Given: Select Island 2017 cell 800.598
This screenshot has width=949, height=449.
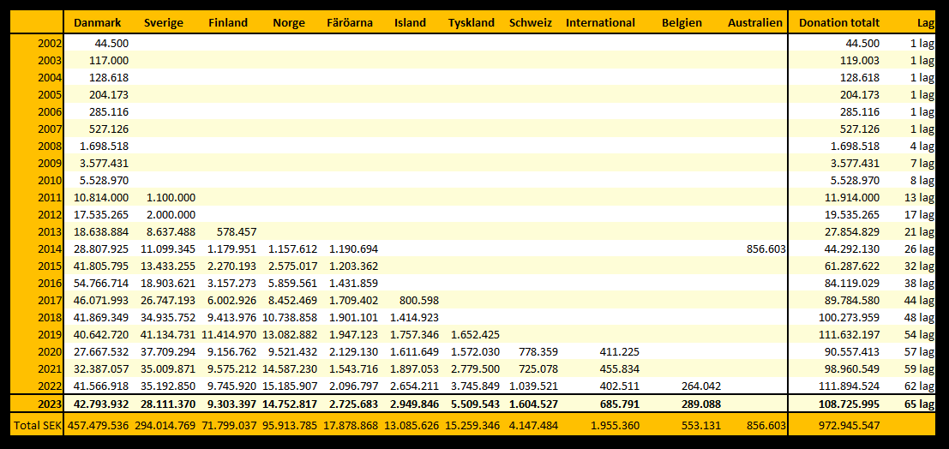Looking at the screenshot, I should pyautogui.click(x=418, y=300).
